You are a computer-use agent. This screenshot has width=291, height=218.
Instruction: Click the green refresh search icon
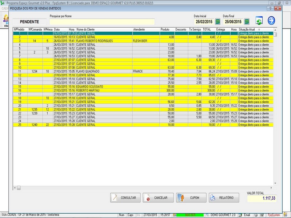[x=259, y=21]
